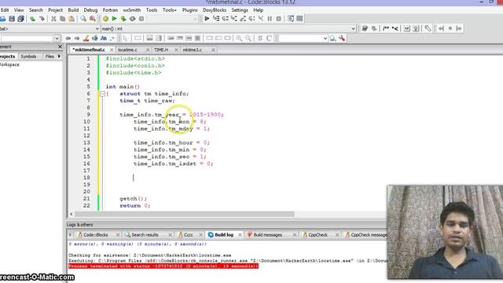Click the Redo icon in toolbar
Image resolution: width=503 pixels, height=283 pixels.
tap(42, 19)
